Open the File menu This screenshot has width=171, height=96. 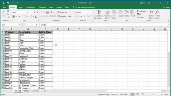4,7
